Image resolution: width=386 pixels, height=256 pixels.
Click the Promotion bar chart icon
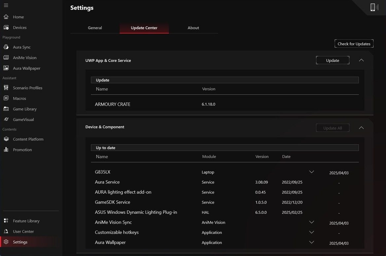(6, 149)
